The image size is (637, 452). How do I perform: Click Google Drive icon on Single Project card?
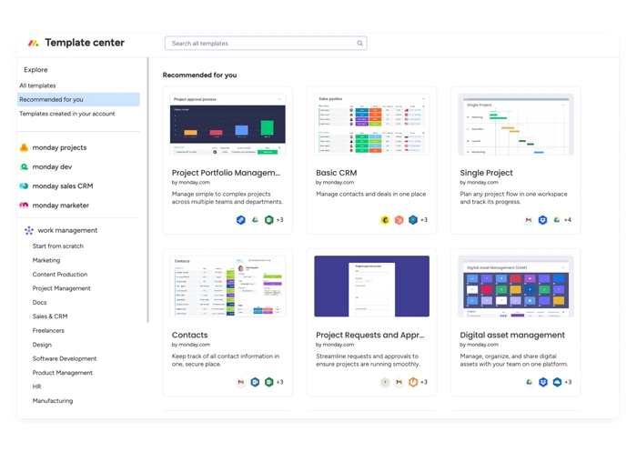coord(557,220)
